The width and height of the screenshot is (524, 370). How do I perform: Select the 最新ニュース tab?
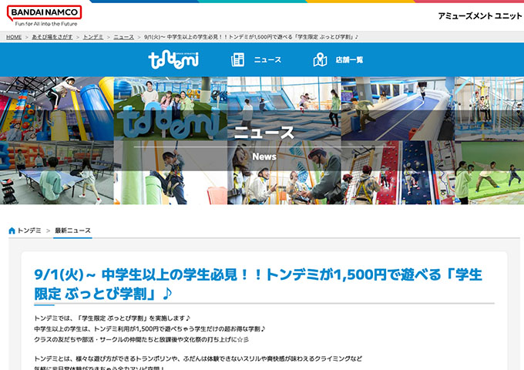coord(73,230)
